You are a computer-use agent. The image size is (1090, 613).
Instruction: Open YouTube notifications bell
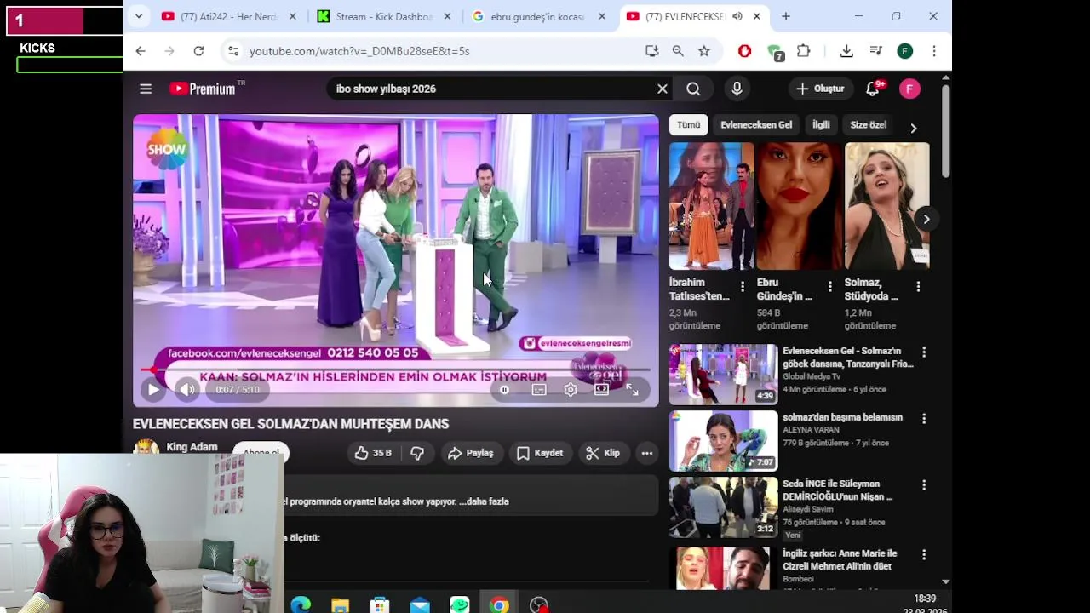(x=873, y=89)
